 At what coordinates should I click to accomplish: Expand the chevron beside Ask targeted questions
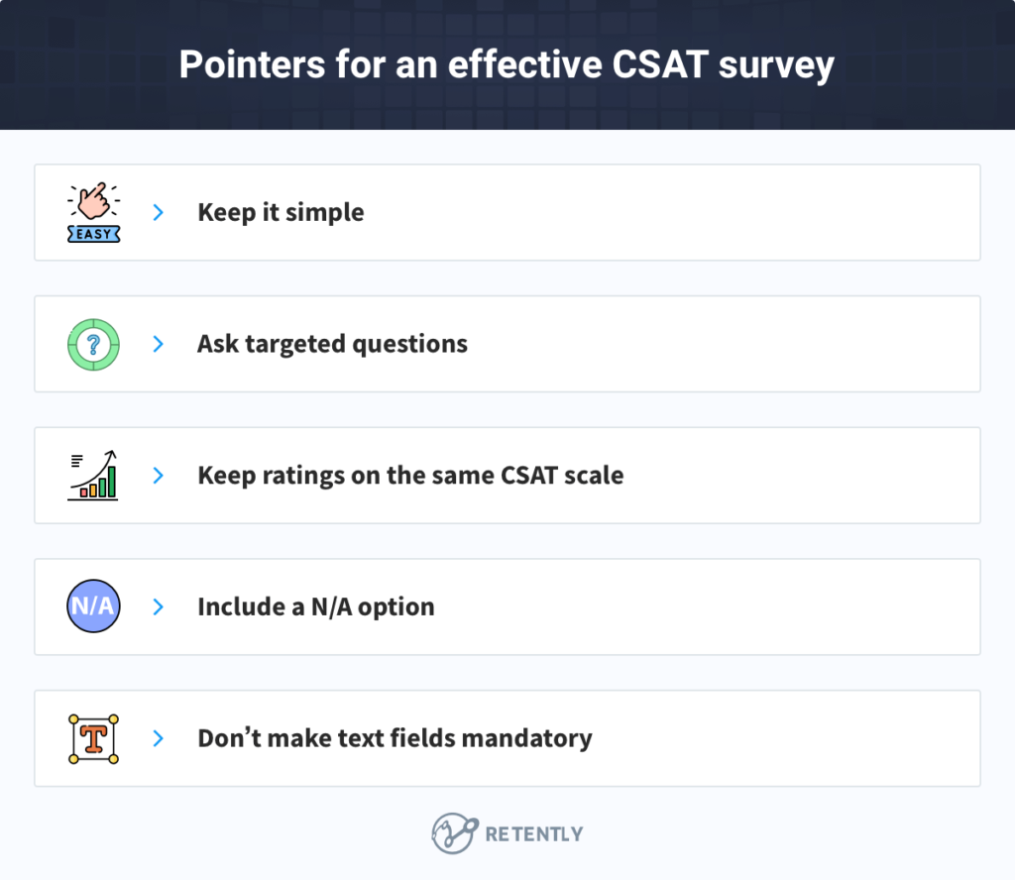point(158,344)
